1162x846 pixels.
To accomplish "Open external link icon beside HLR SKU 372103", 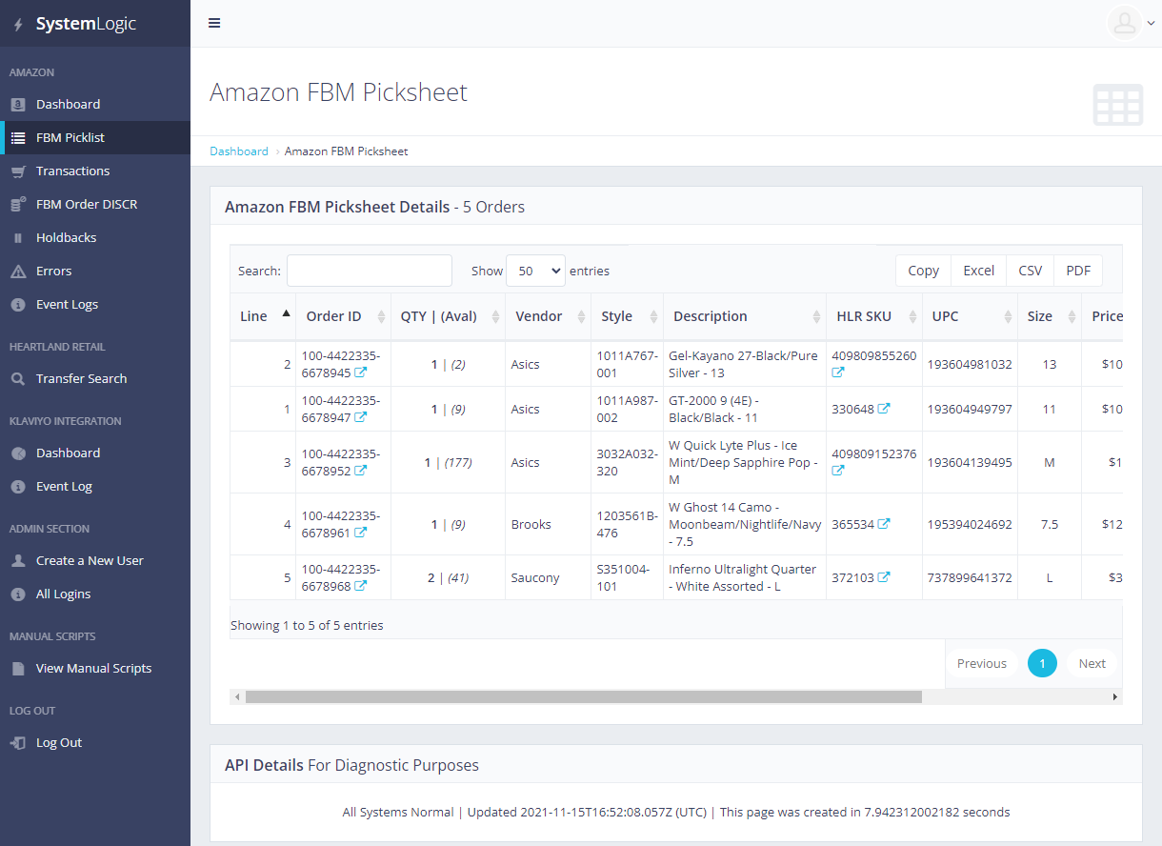I will click(x=884, y=577).
